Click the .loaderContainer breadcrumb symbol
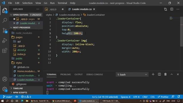Screen dimensions: 183x103 pos(94,15)
